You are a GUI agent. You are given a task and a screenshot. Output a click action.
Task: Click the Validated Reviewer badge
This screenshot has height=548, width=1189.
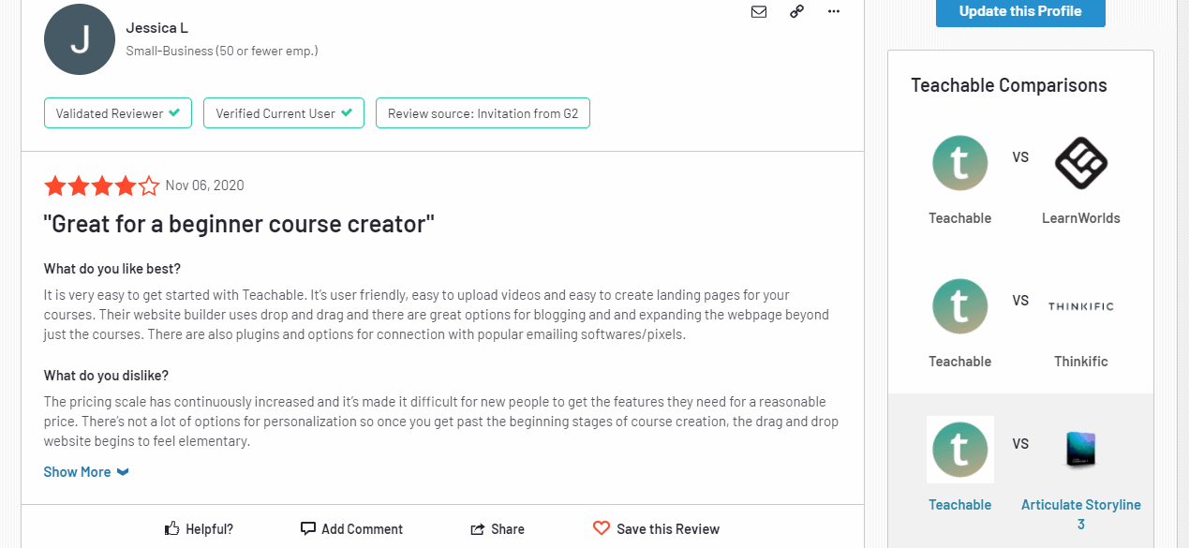click(118, 113)
